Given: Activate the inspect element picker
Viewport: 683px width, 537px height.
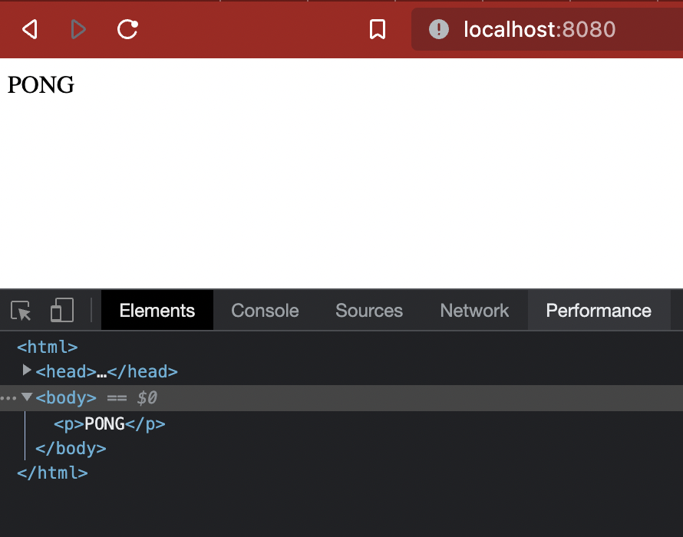Looking at the screenshot, I should tap(21, 311).
